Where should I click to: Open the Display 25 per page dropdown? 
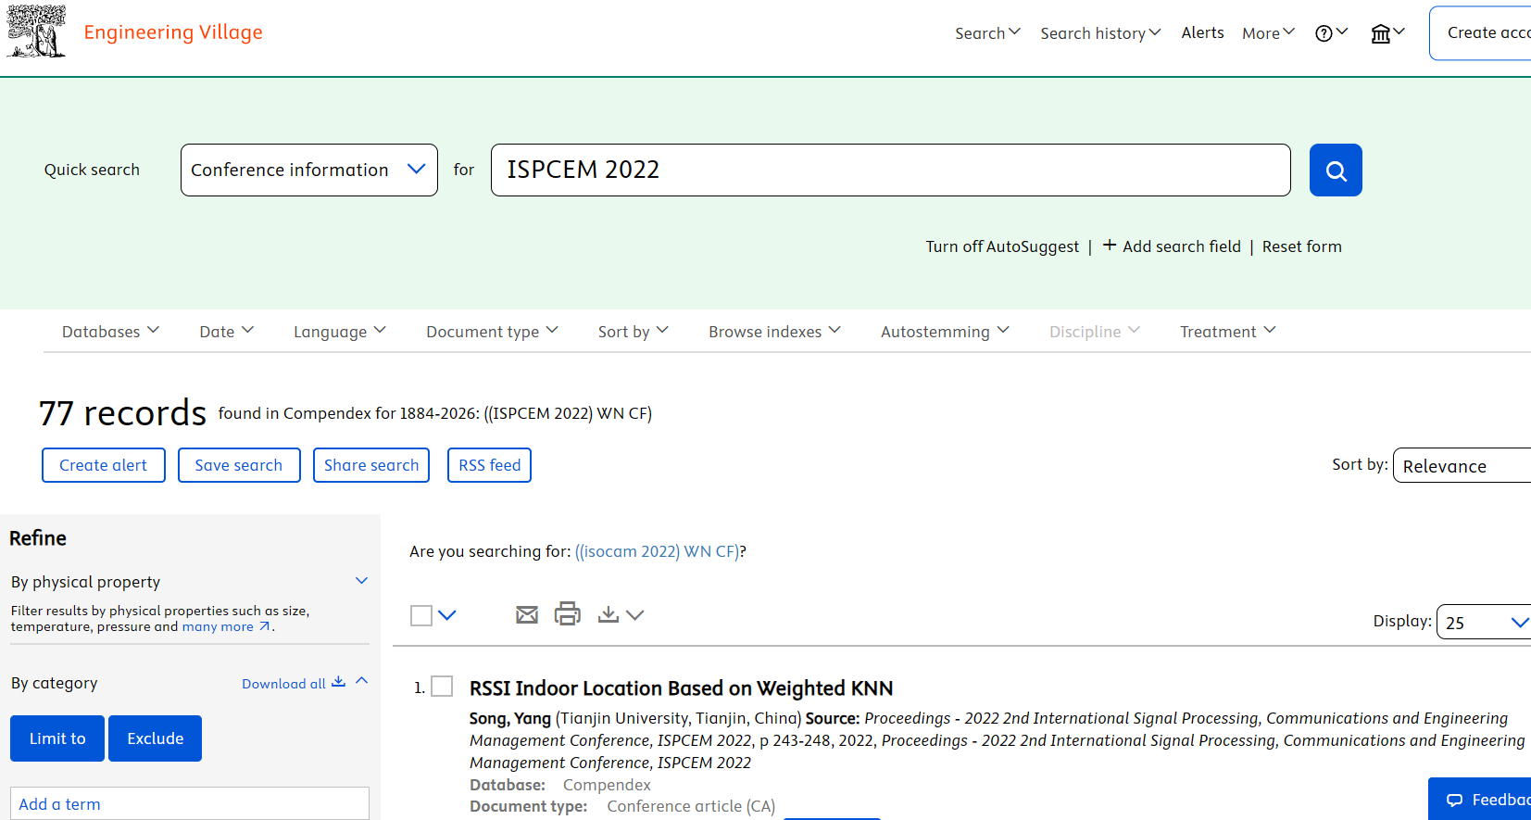point(1483,622)
